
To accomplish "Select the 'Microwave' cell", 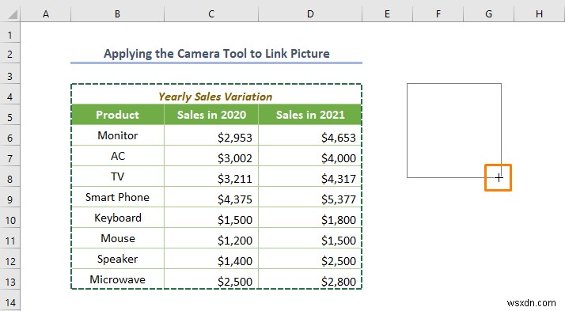I will coord(117,279).
